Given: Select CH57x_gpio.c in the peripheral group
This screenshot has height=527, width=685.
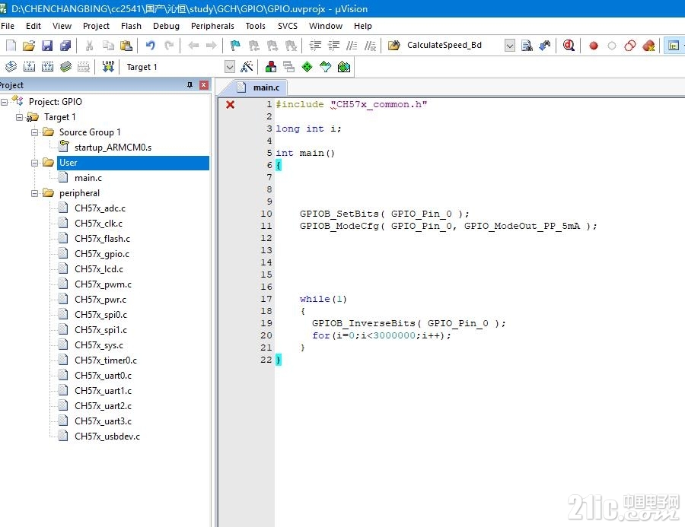Looking at the screenshot, I should point(102,254).
